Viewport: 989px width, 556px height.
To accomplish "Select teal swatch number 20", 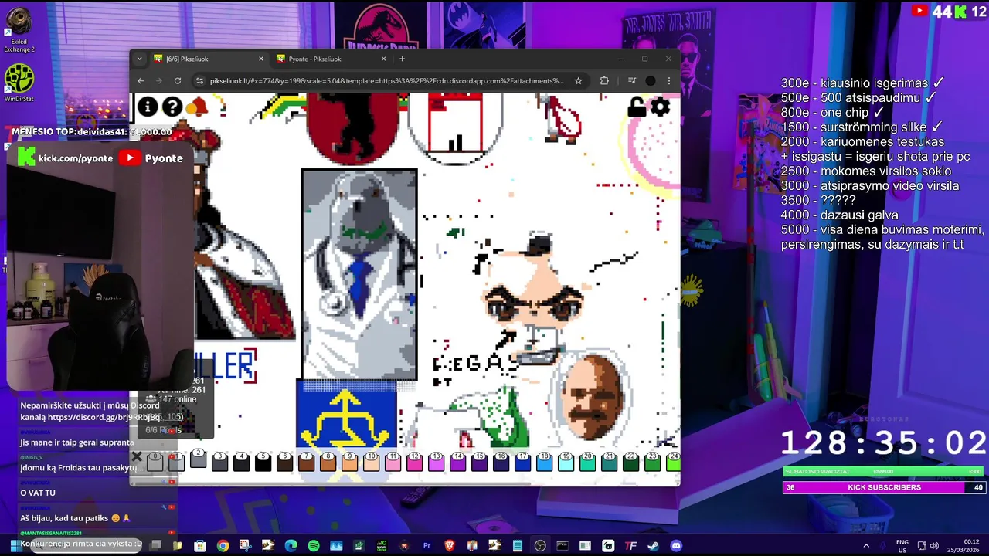I will coord(587,462).
